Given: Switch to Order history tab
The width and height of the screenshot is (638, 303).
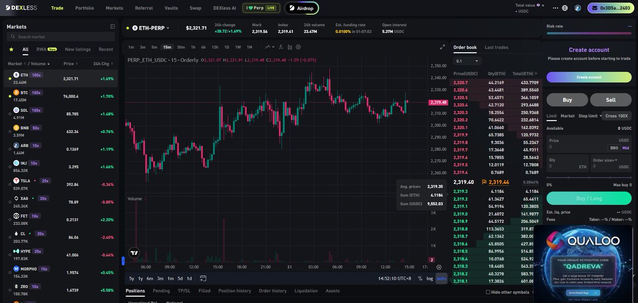Looking at the screenshot, I should (x=273, y=291).
